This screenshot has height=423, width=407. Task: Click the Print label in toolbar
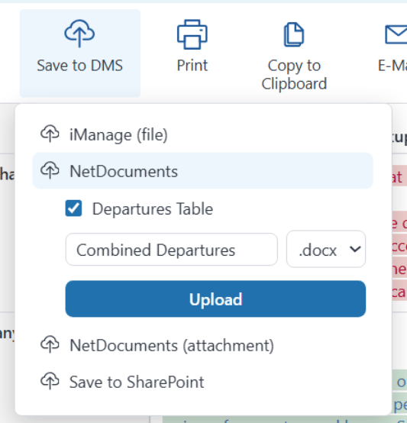[192, 66]
